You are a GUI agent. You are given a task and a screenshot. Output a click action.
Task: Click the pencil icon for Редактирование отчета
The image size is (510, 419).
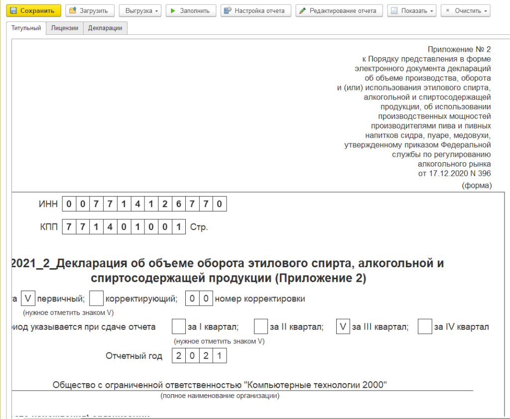coord(302,10)
